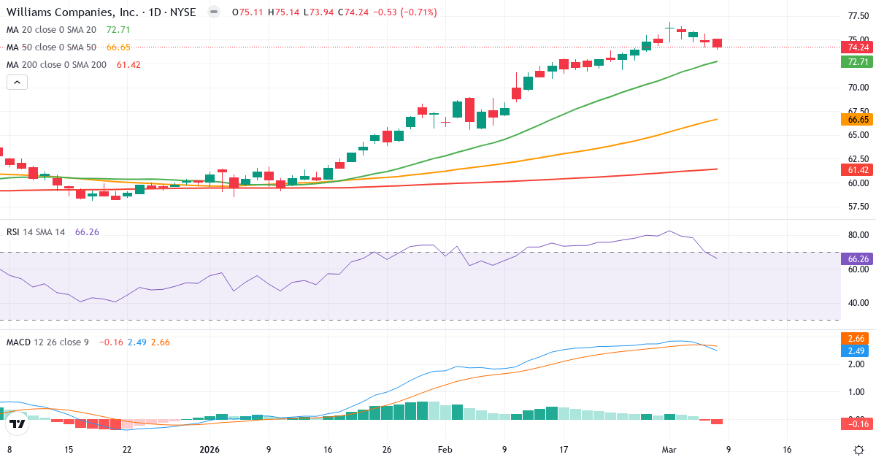Click the green 72.71 SMA 20 axis label
The width and height of the screenshot is (876, 460).
click(856, 63)
